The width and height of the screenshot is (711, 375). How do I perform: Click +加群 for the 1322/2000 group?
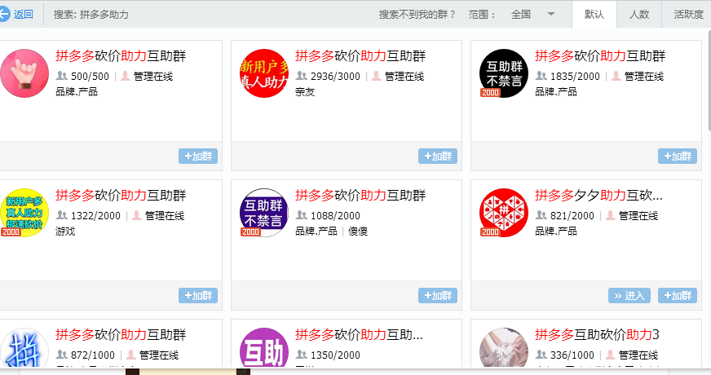pos(198,296)
